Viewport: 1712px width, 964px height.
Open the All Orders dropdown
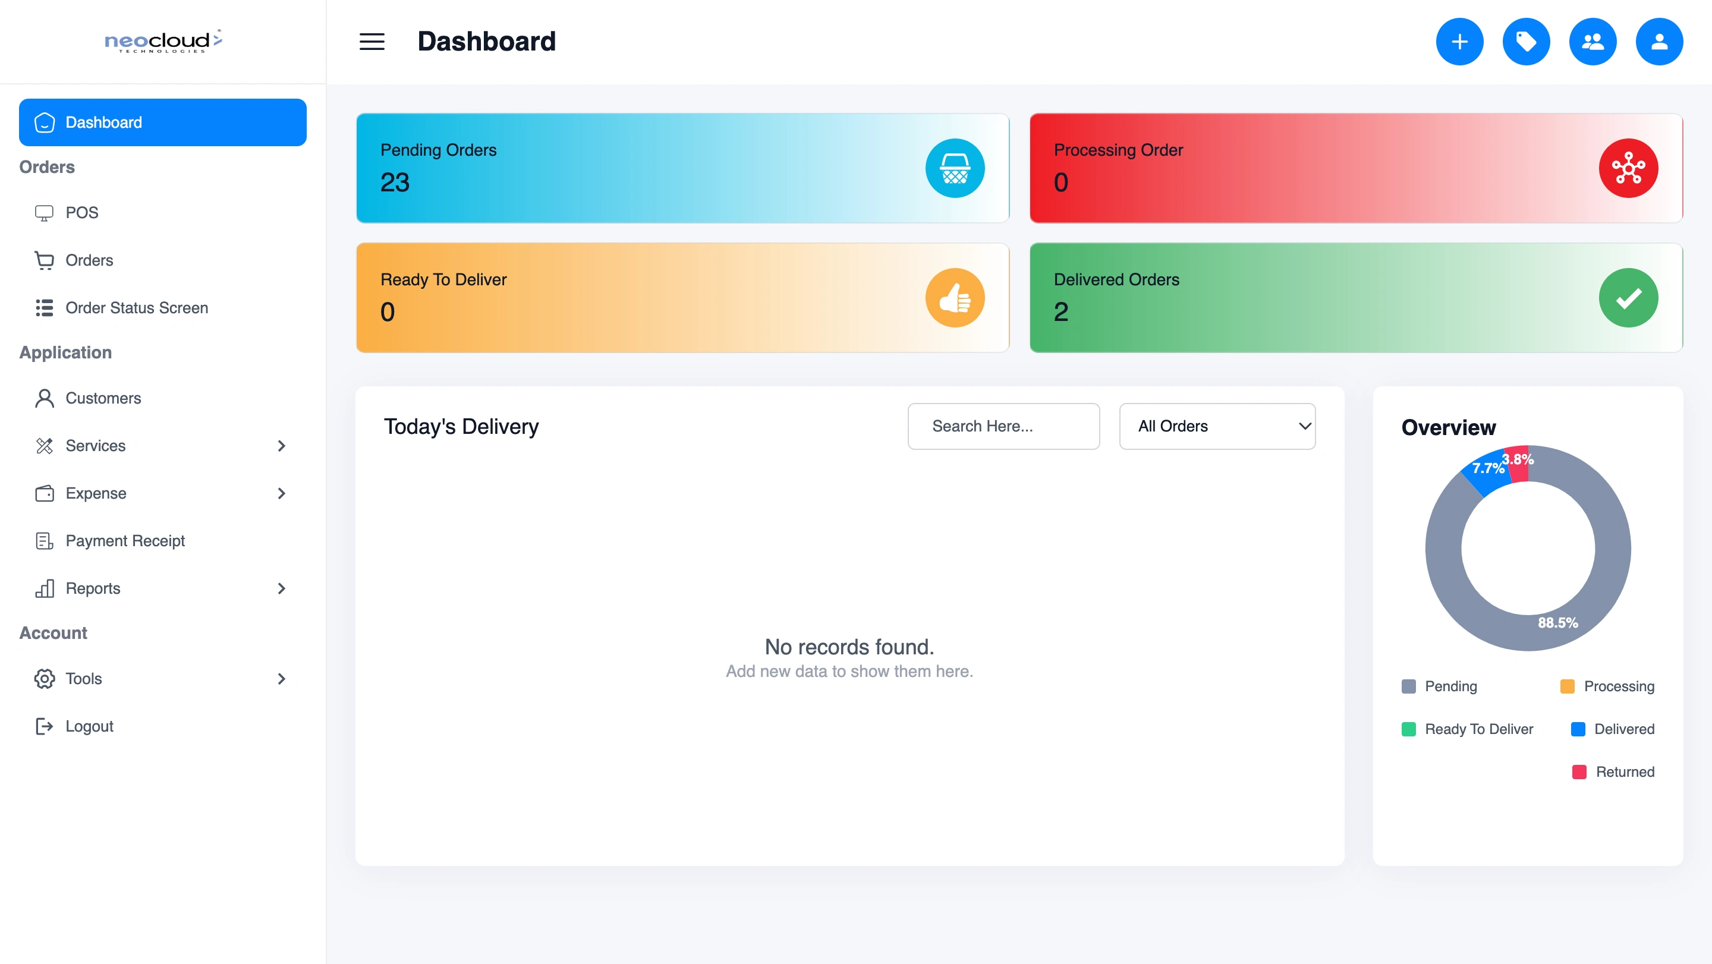[x=1216, y=427]
